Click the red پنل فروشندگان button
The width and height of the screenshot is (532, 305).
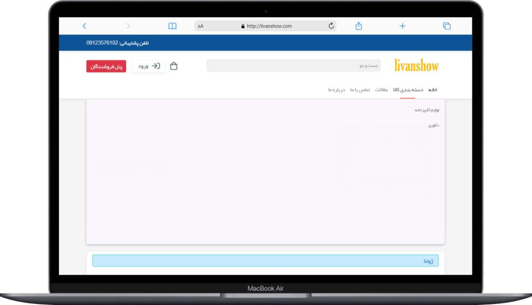pos(106,66)
